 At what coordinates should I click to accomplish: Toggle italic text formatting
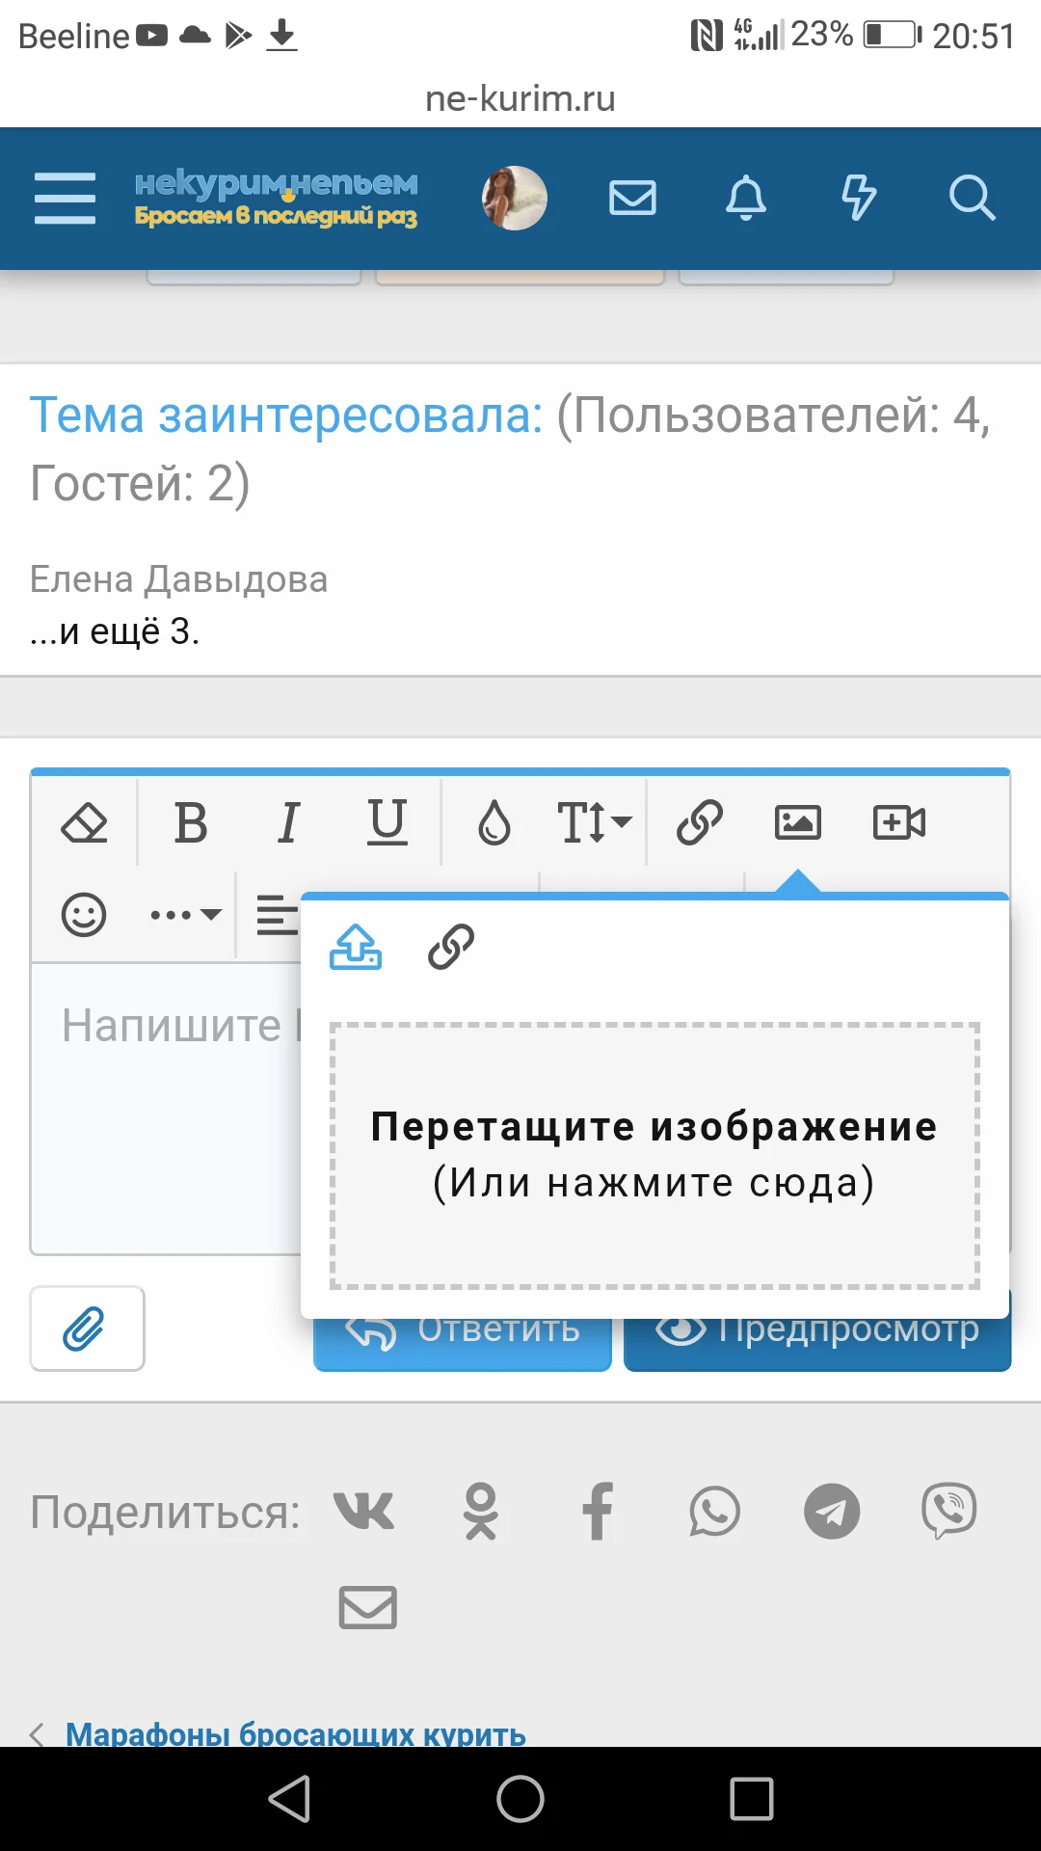point(288,822)
